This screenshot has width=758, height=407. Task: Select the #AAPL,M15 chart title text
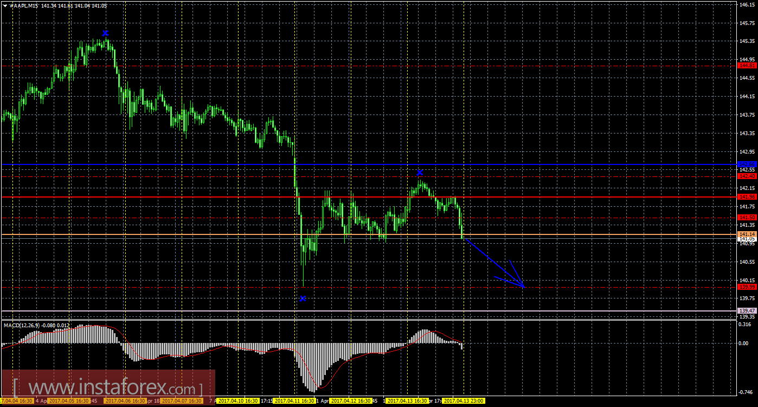click(x=24, y=5)
